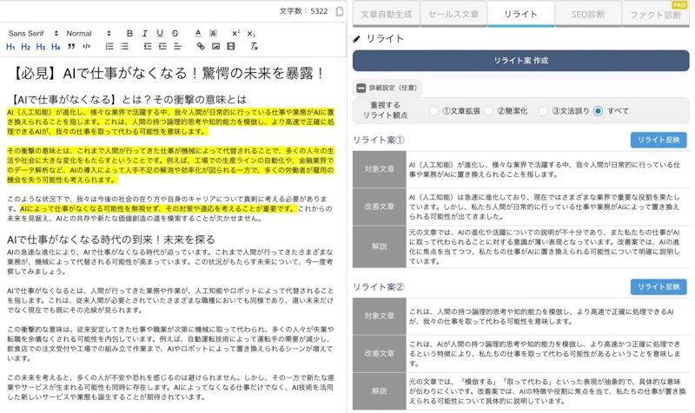The height and width of the screenshot is (413, 695).
Task: Click リライト反映 for リライト案①
Action: [659, 140]
